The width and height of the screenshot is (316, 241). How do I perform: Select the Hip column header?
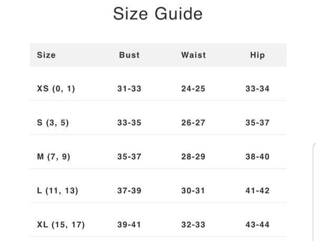pyautogui.click(x=258, y=55)
